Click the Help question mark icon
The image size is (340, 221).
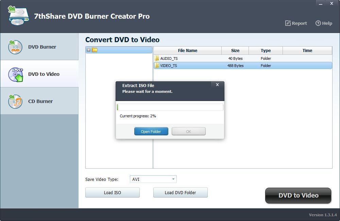(318, 23)
